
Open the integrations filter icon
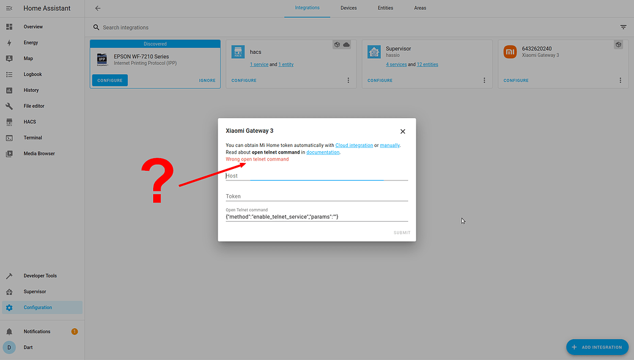point(624,27)
